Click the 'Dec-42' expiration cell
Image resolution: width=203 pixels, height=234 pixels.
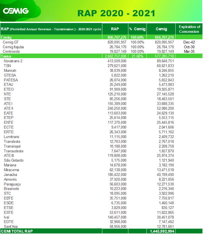click(189, 42)
